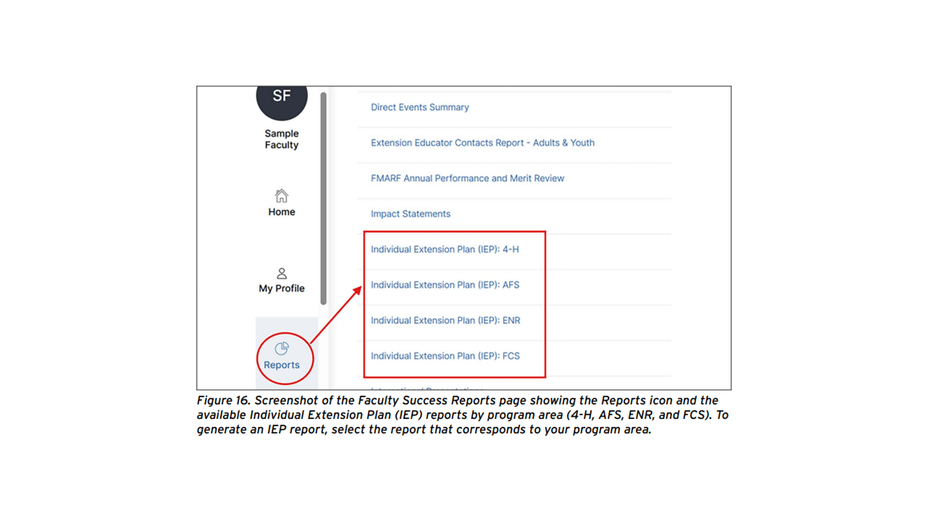
Task: Open the Reports sidebar label
Action: point(282,365)
